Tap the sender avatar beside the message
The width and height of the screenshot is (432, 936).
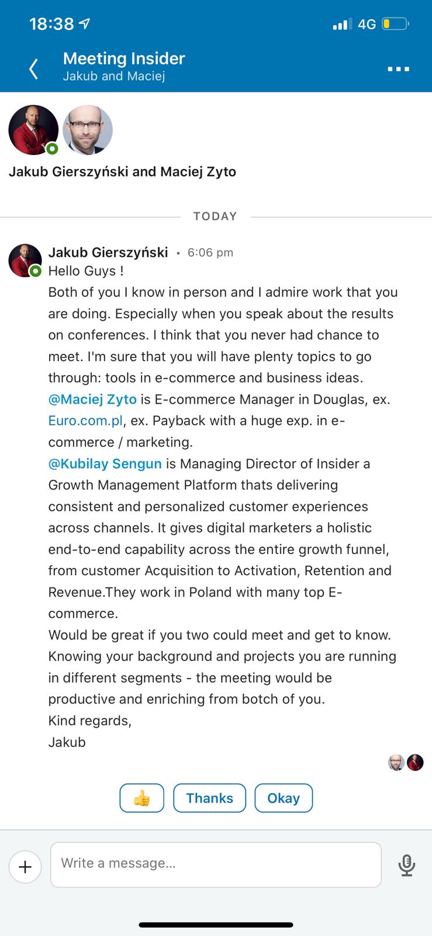(25, 260)
